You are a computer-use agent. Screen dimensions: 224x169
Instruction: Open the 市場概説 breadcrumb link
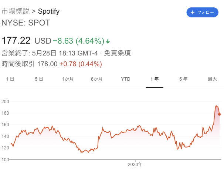coord(16,11)
